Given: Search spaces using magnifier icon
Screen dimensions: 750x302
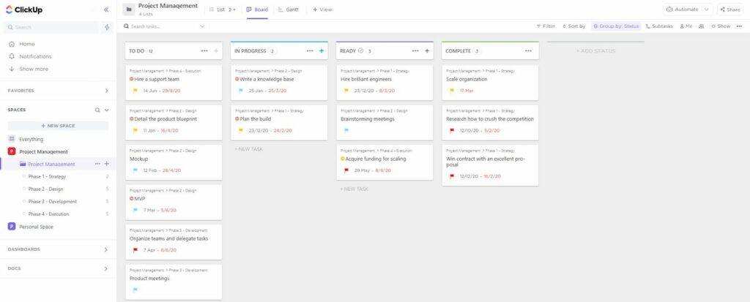Looking at the screenshot, I should (x=97, y=110).
